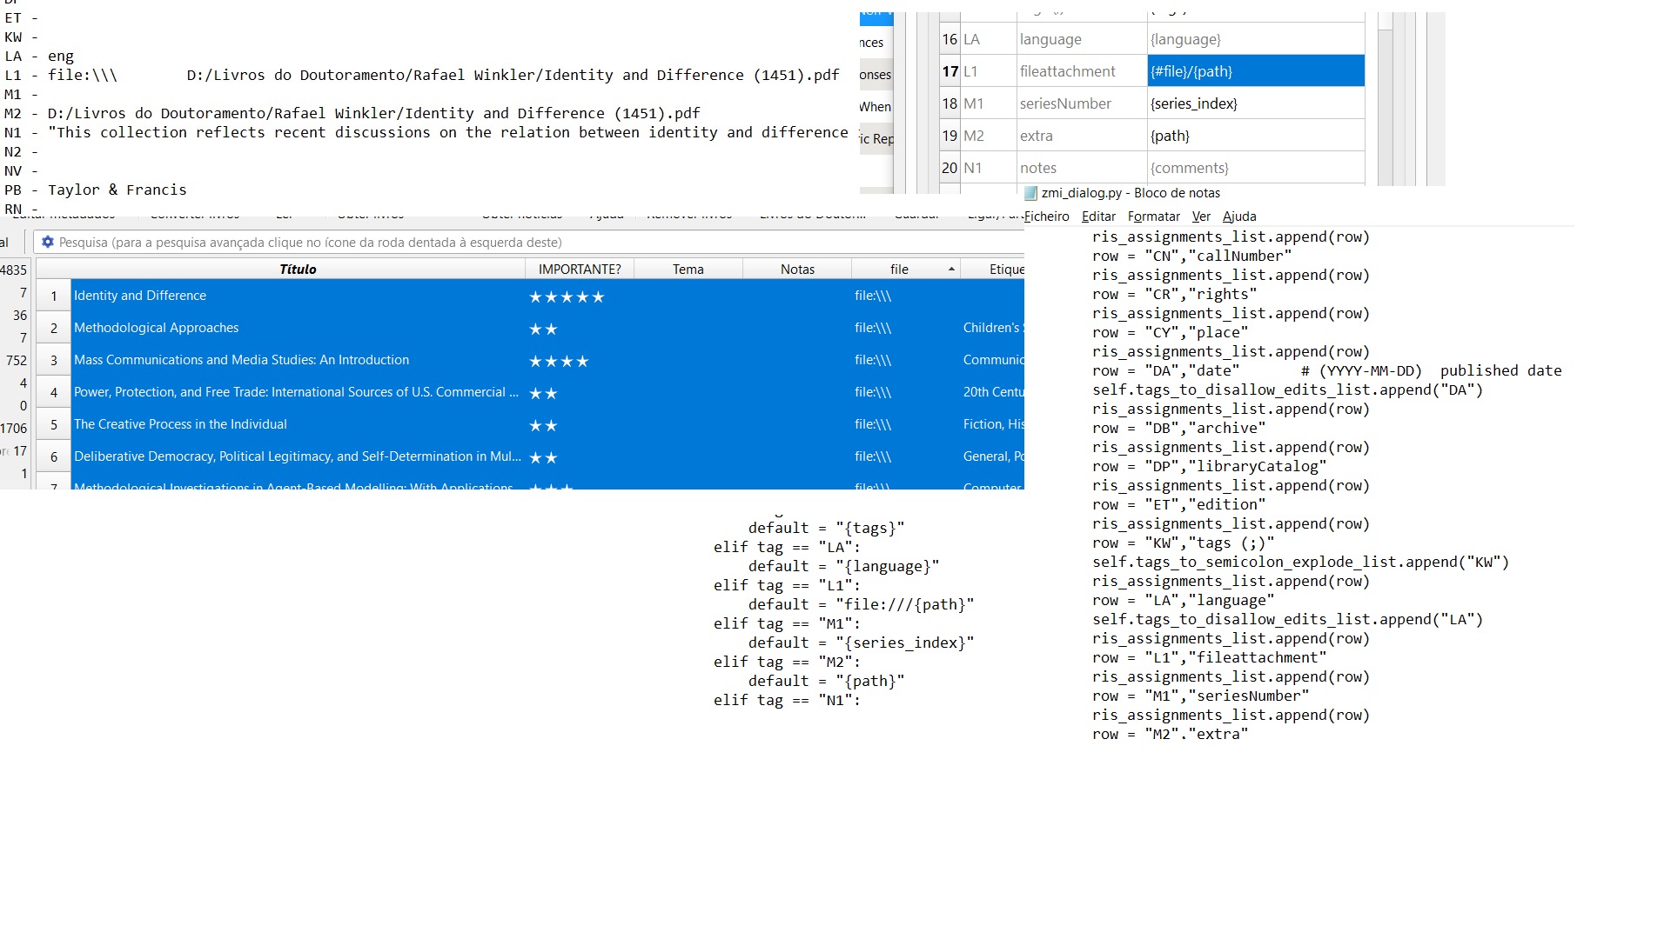Open the Ficheiro menu in Notepad
The height and width of the screenshot is (939, 1671).
pyautogui.click(x=1047, y=216)
